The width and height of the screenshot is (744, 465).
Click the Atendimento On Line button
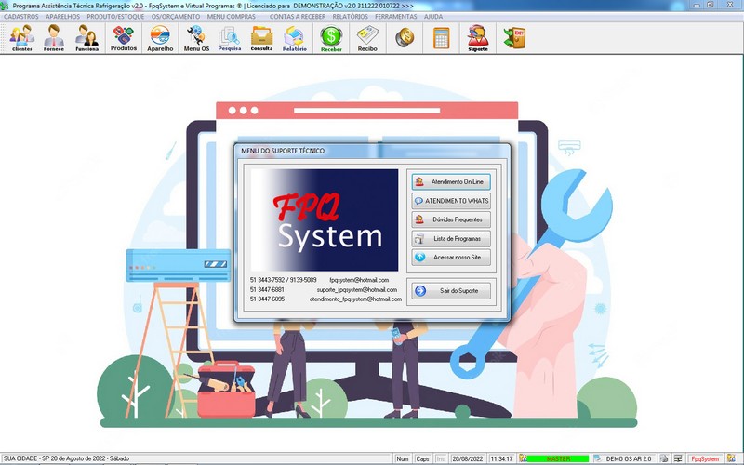tap(451, 181)
